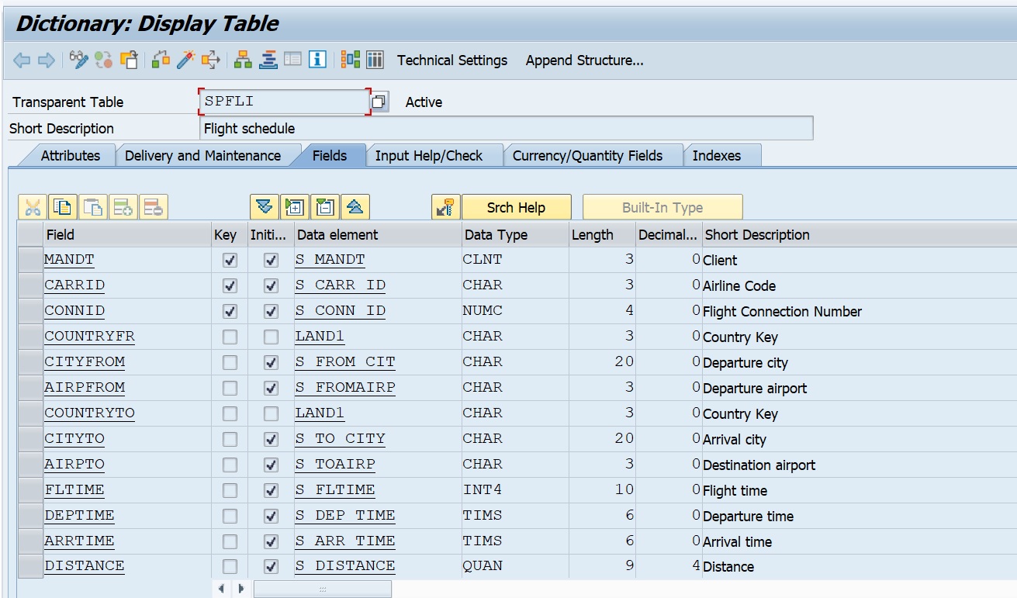The width and height of the screenshot is (1017, 598).
Task: Click the Delete Row icon
Action: 154,207
